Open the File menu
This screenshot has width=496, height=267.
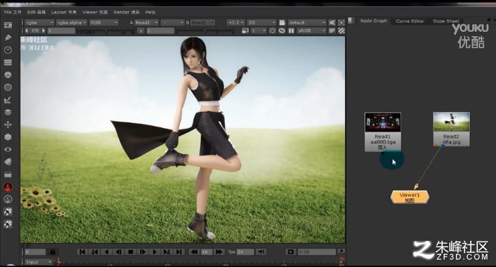coord(12,12)
